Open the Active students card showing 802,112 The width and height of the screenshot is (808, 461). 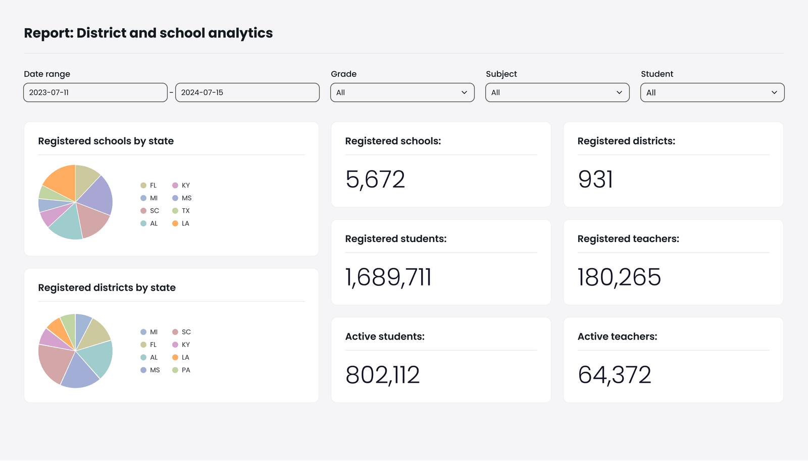(440, 360)
